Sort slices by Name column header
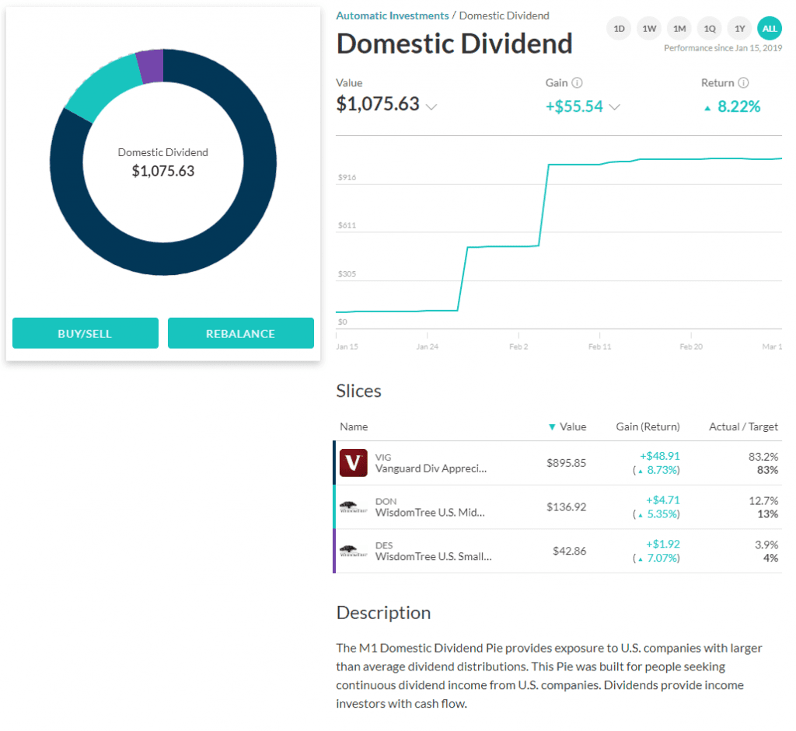 [x=354, y=426]
